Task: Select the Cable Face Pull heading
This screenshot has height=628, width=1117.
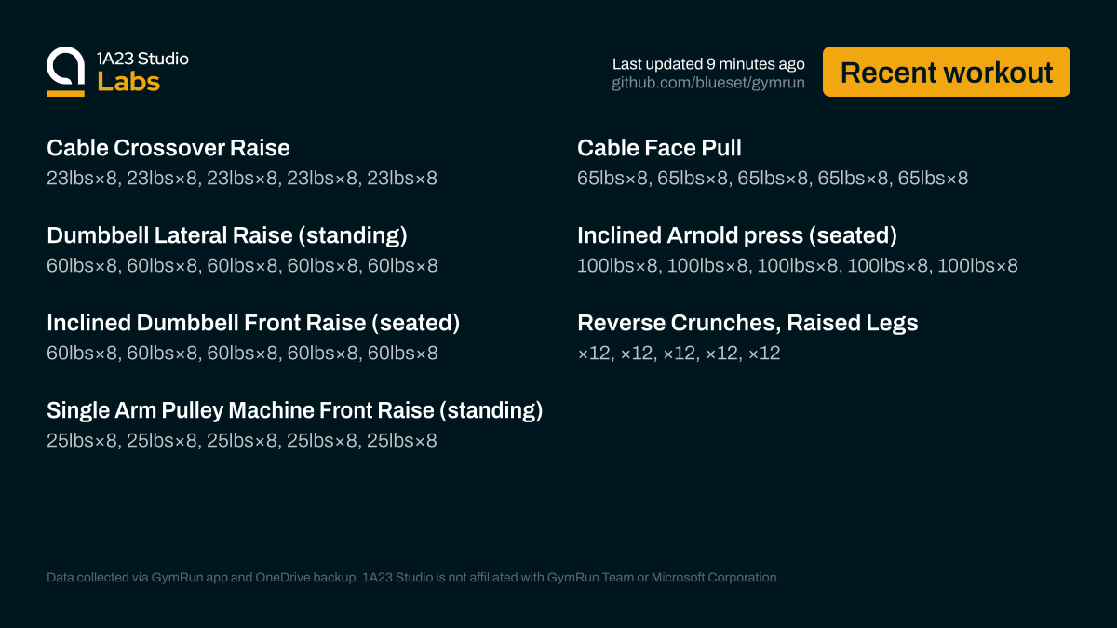Action: pyautogui.click(x=659, y=148)
